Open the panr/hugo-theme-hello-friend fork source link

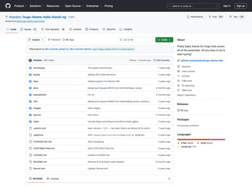(30, 21)
